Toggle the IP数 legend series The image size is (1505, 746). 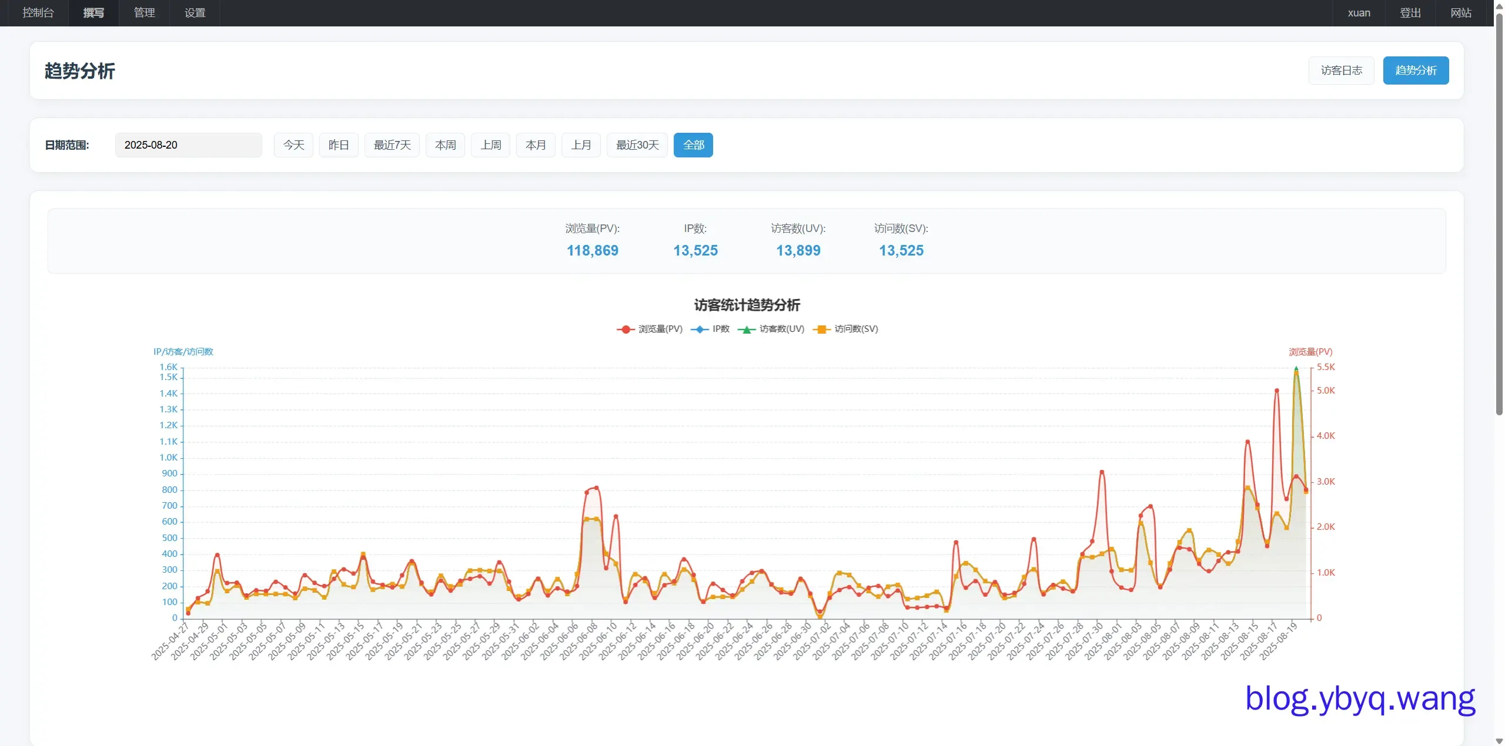[720, 329]
